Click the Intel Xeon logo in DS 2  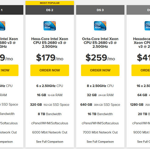pyautogui.click(x=49, y=26)
